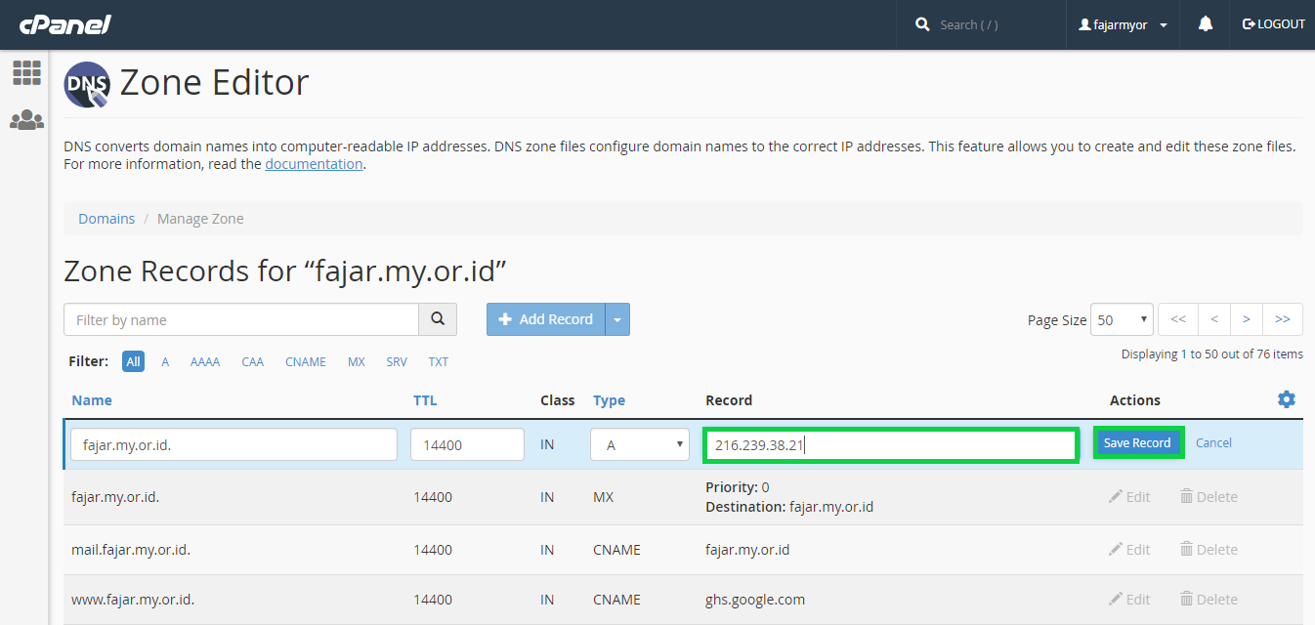The width and height of the screenshot is (1315, 625).
Task: Open the Page Size dropdown
Action: (1122, 319)
